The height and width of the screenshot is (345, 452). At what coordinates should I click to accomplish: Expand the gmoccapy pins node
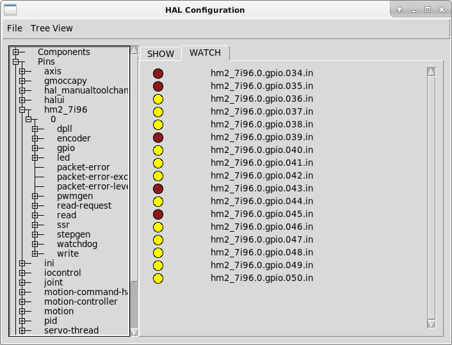[22, 81]
